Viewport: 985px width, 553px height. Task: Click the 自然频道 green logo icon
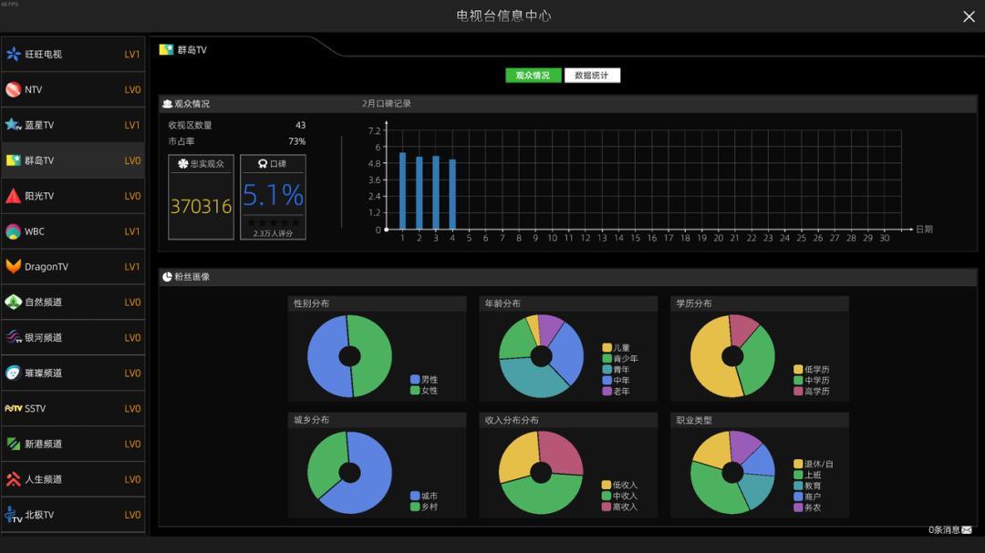[x=14, y=302]
